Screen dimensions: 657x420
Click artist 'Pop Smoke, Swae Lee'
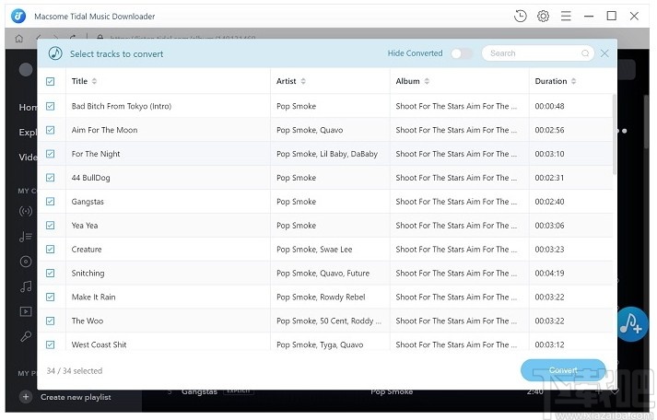(x=314, y=250)
